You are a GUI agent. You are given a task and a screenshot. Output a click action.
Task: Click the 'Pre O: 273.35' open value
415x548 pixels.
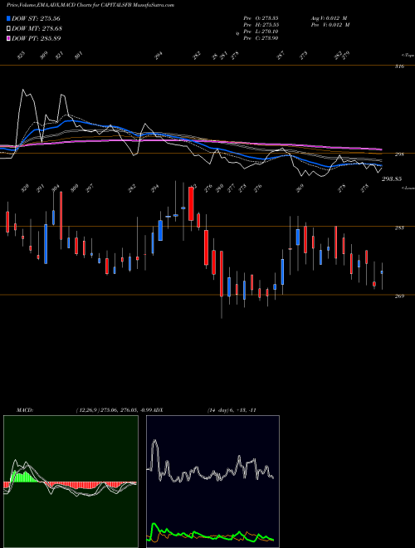point(261,18)
